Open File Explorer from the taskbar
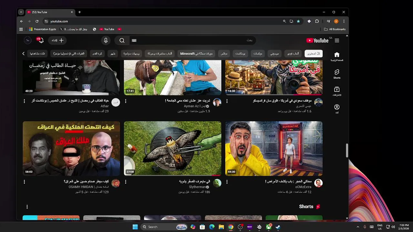413x232 pixels. click(221, 227)
